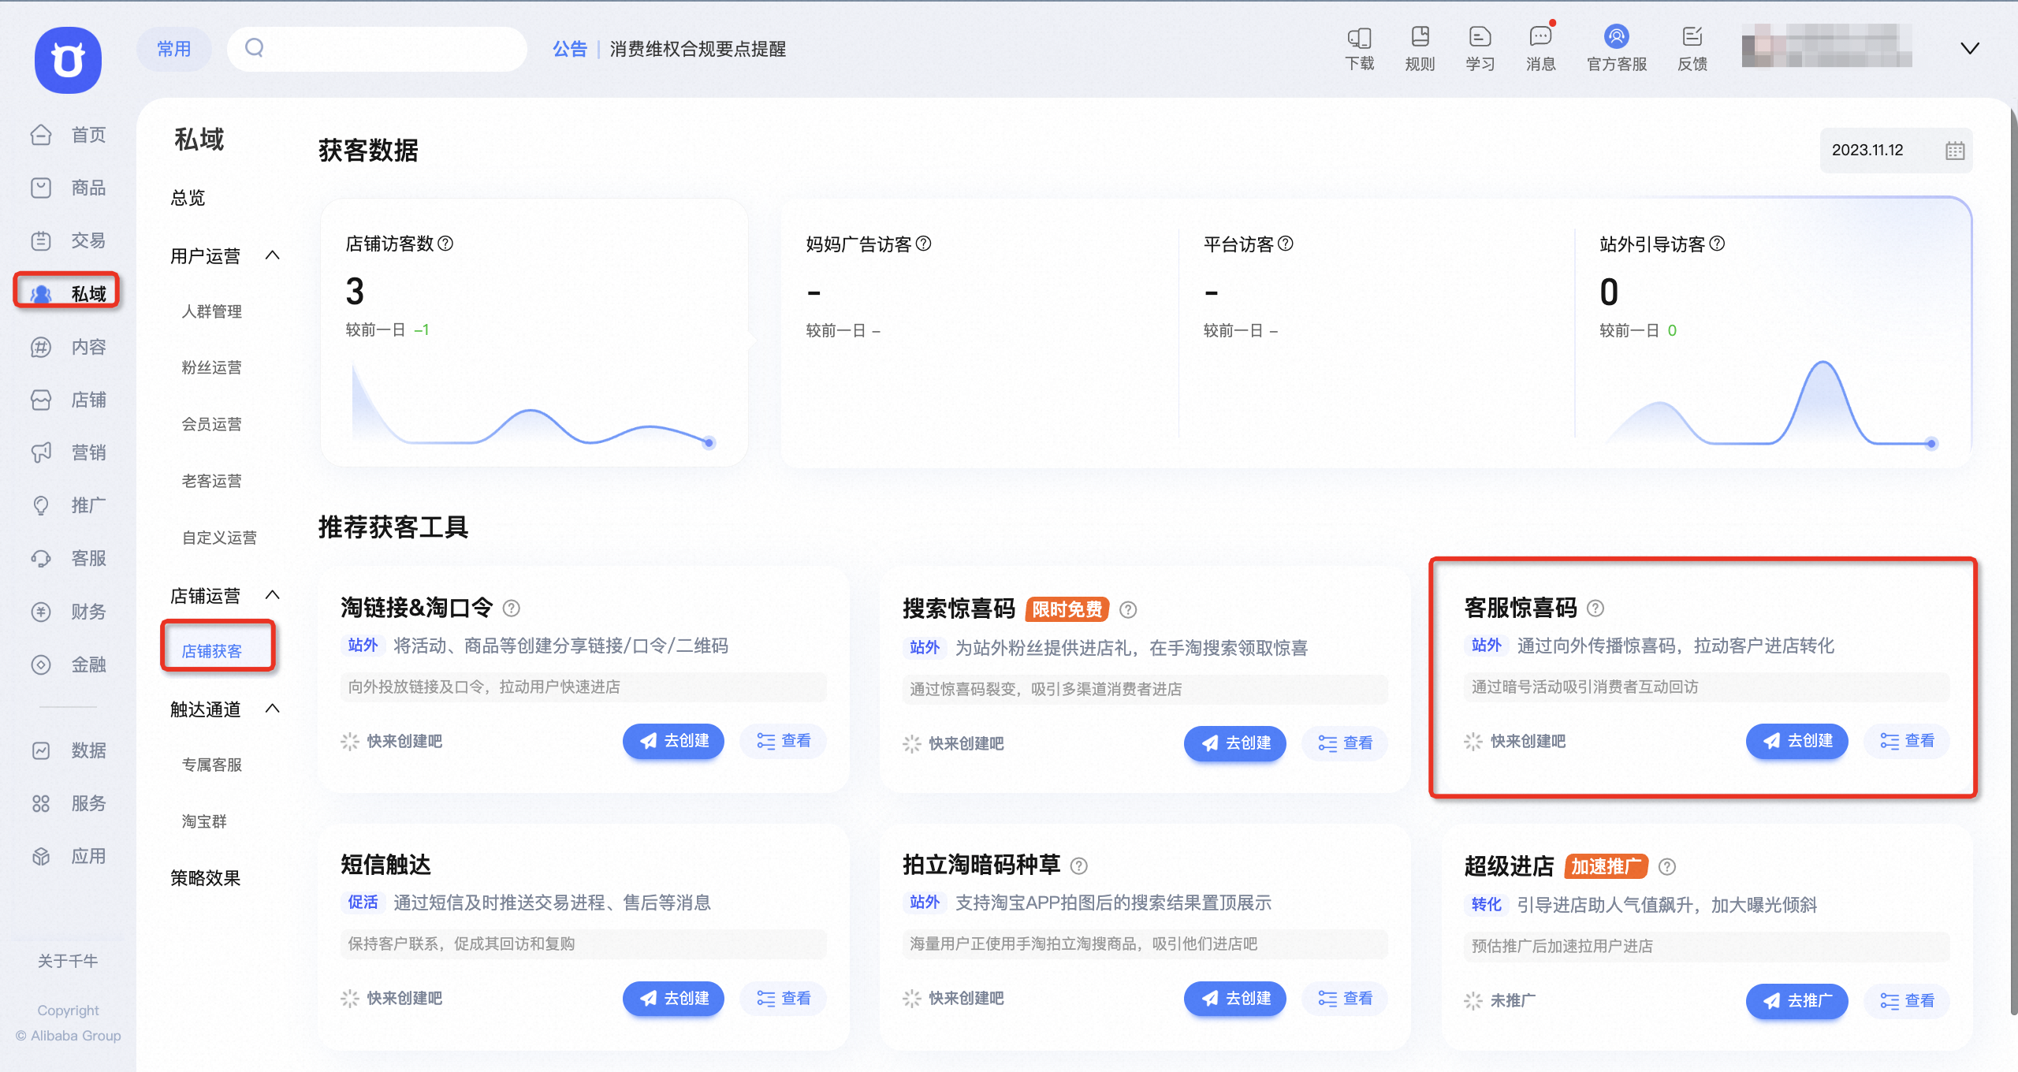
Task: Click 查看 for 淘链接&淘口令
Action: coord(783,741)
